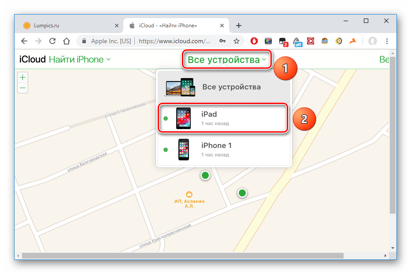
Task: Open the red play-button extension
Action: click(x=311, y=41)
